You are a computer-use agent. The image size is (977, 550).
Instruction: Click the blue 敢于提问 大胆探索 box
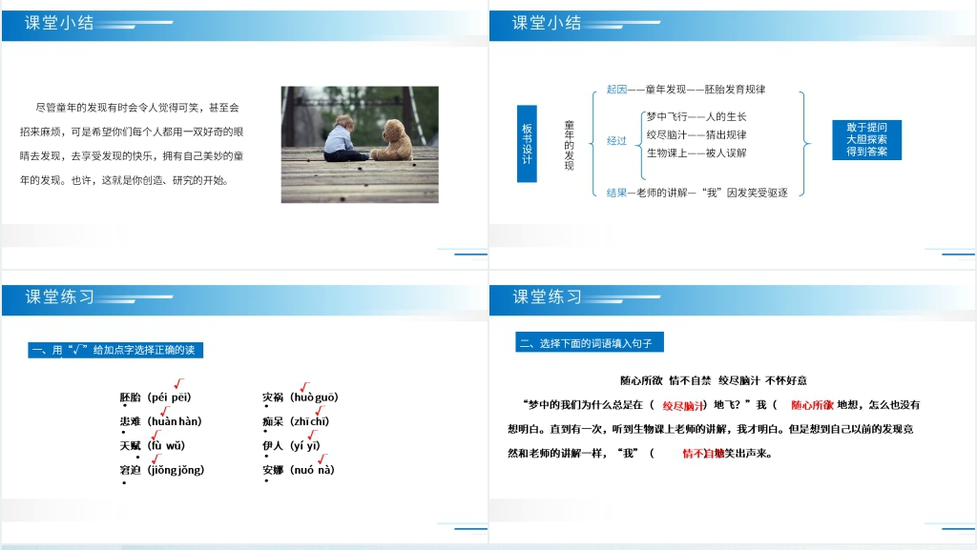tap(866, 139)
